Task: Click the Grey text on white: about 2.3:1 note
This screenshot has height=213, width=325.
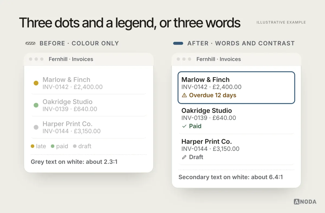Action: click(x=74, y=162)
